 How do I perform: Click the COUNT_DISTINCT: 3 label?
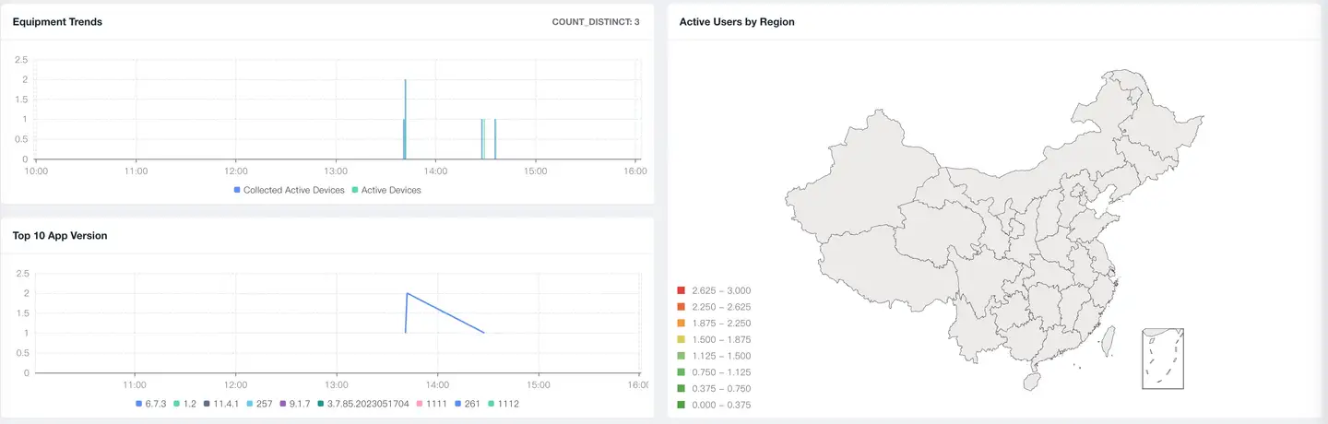pyautogui.click(x=595, y=22)
